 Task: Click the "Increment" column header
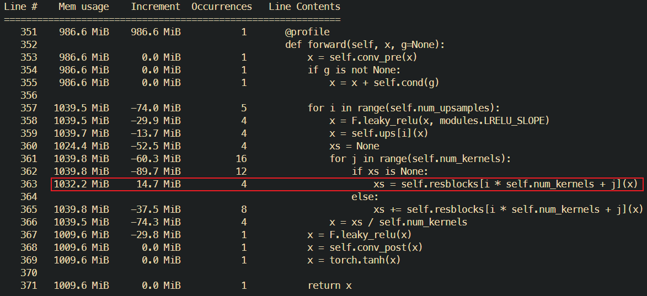[156, 7]
